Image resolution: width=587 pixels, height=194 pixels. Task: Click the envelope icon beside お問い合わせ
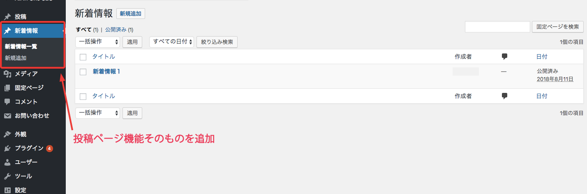tap(7, 115)
